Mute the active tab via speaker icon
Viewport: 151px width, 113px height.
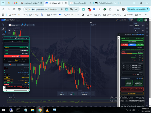coord(63,3)
